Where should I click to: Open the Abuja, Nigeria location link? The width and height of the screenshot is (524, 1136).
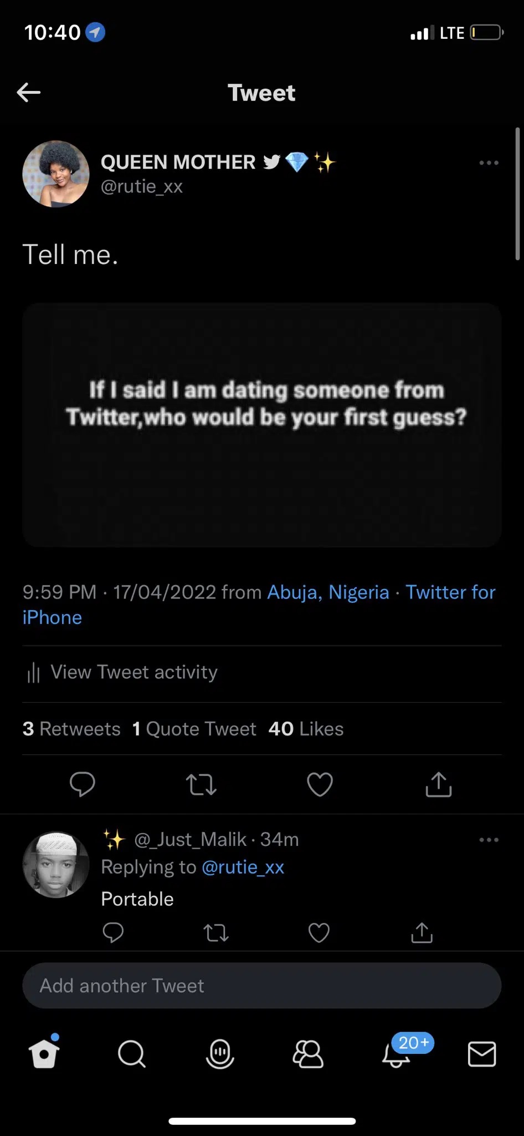tap(328, 592)
